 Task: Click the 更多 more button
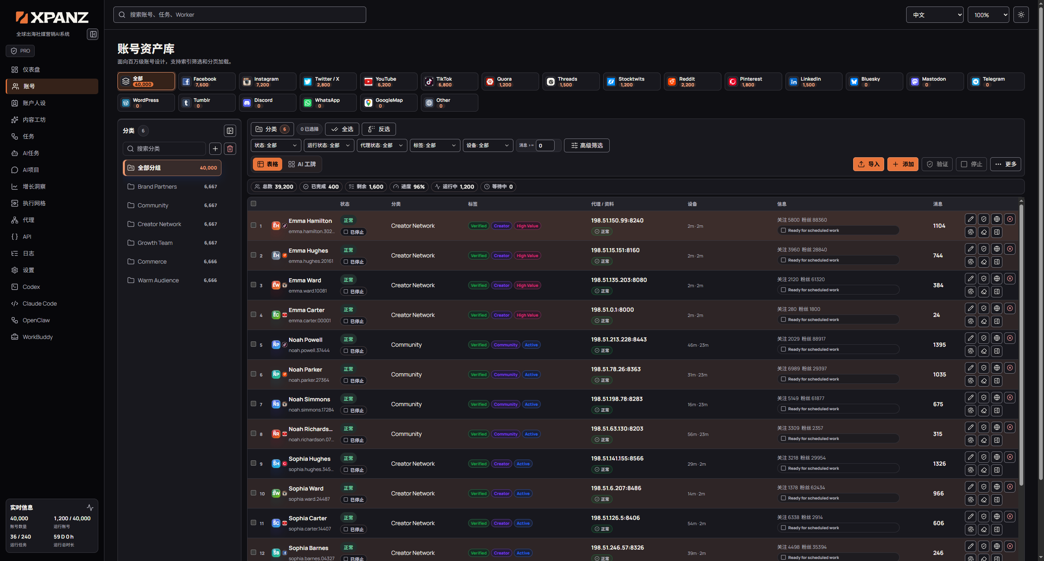pos(1006,164)
